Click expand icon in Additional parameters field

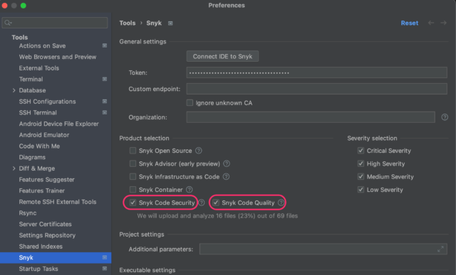point(440,249)
